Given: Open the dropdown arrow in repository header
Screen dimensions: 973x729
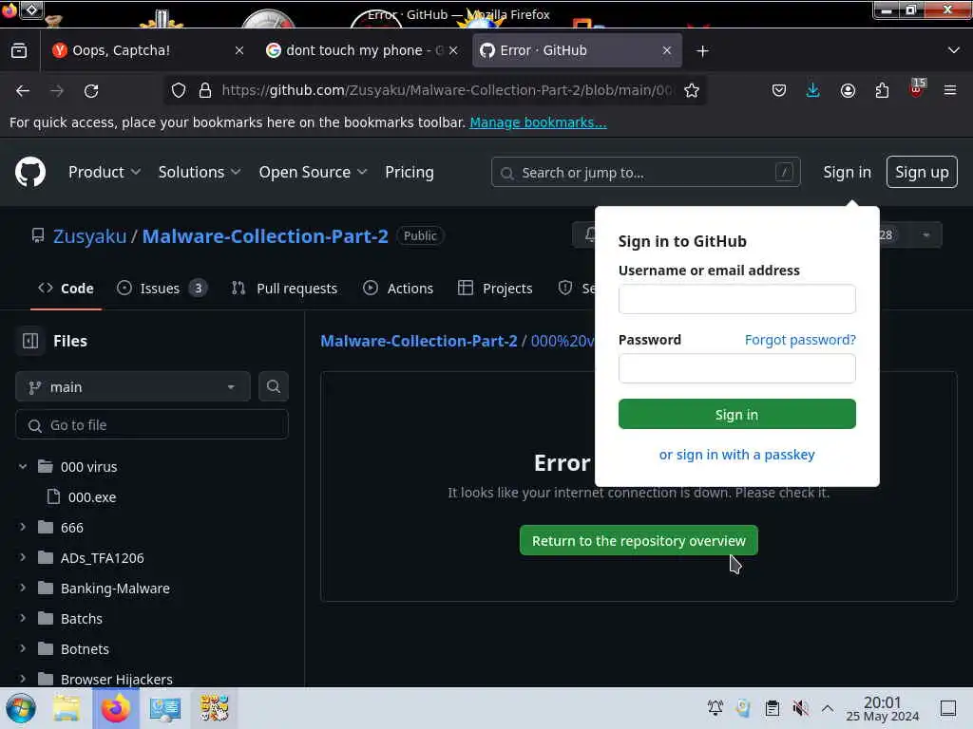Looking at the screenshot, I should click(925, 235).
